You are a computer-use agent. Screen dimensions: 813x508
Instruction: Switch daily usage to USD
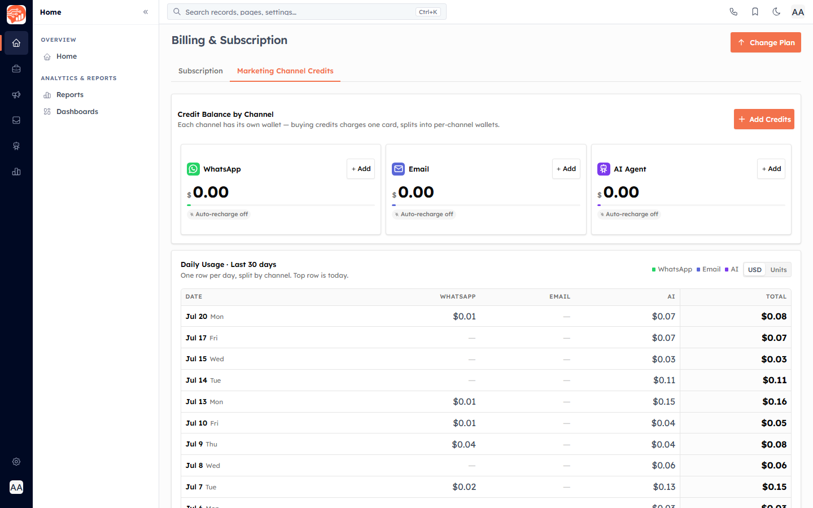(x=755, y=270)
